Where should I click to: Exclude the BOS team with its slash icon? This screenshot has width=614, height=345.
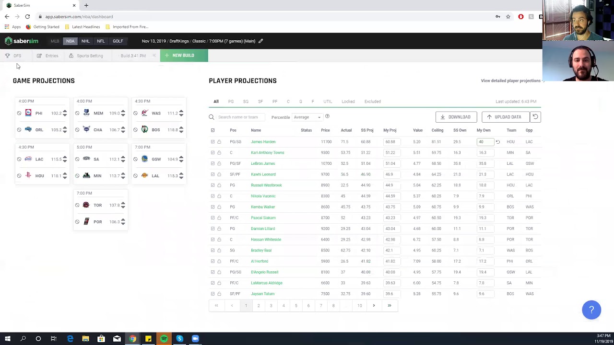point(135,130)
